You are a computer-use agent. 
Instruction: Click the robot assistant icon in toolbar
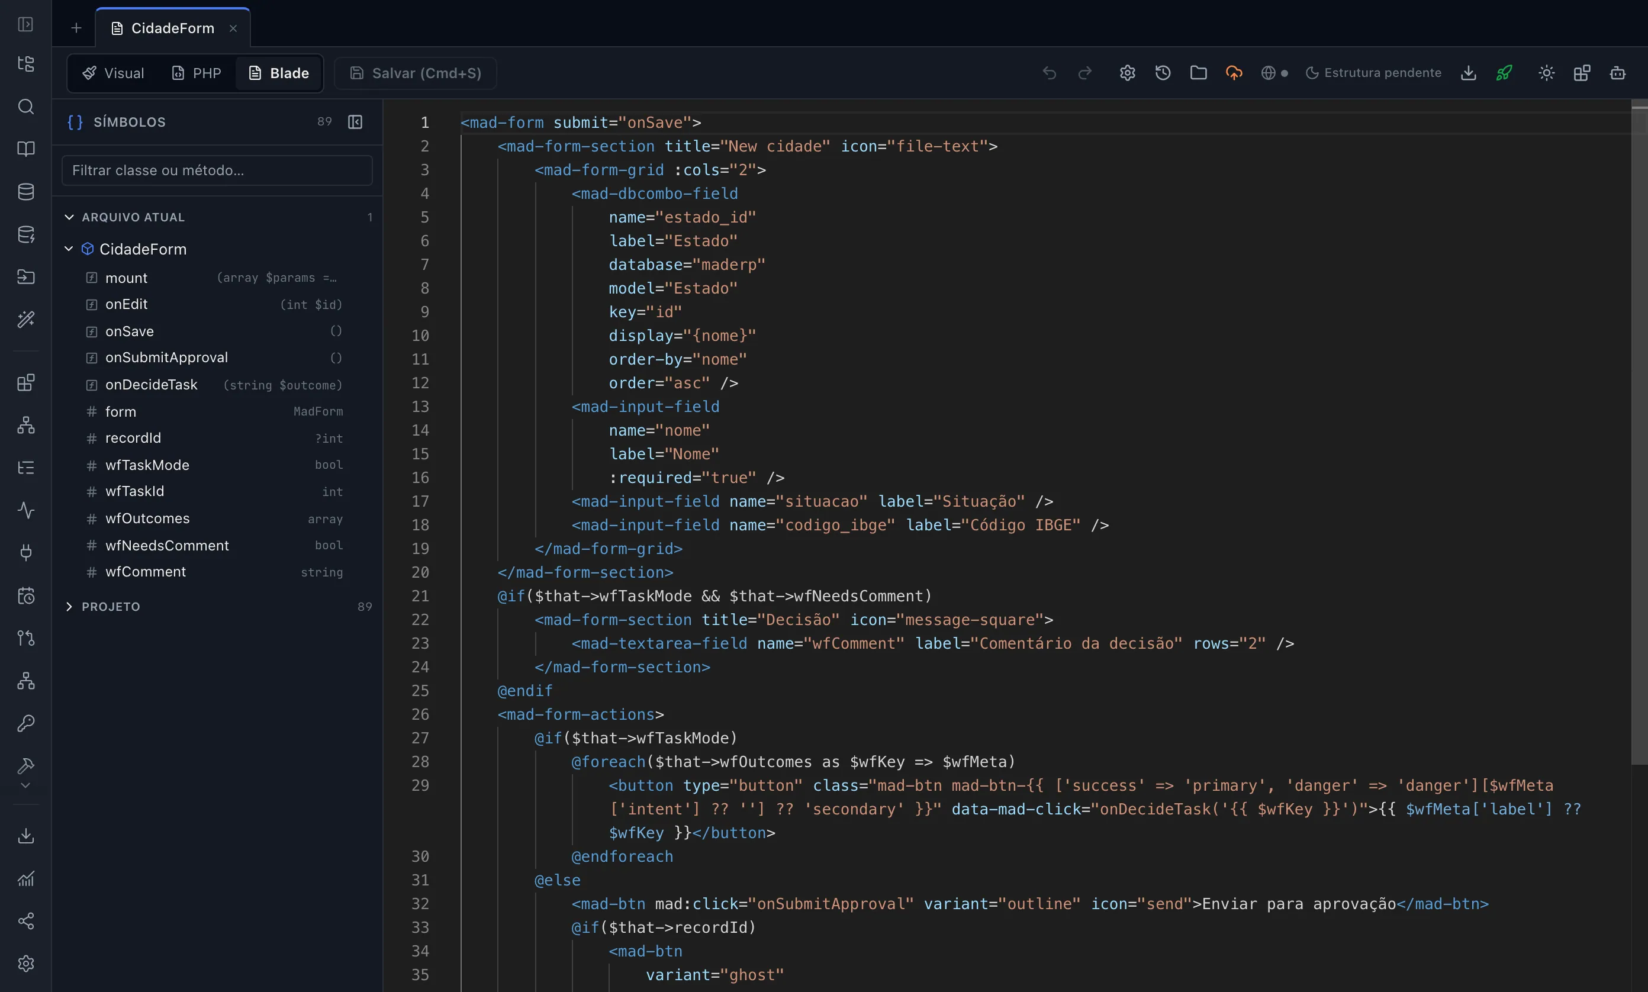pos(1618,73)
